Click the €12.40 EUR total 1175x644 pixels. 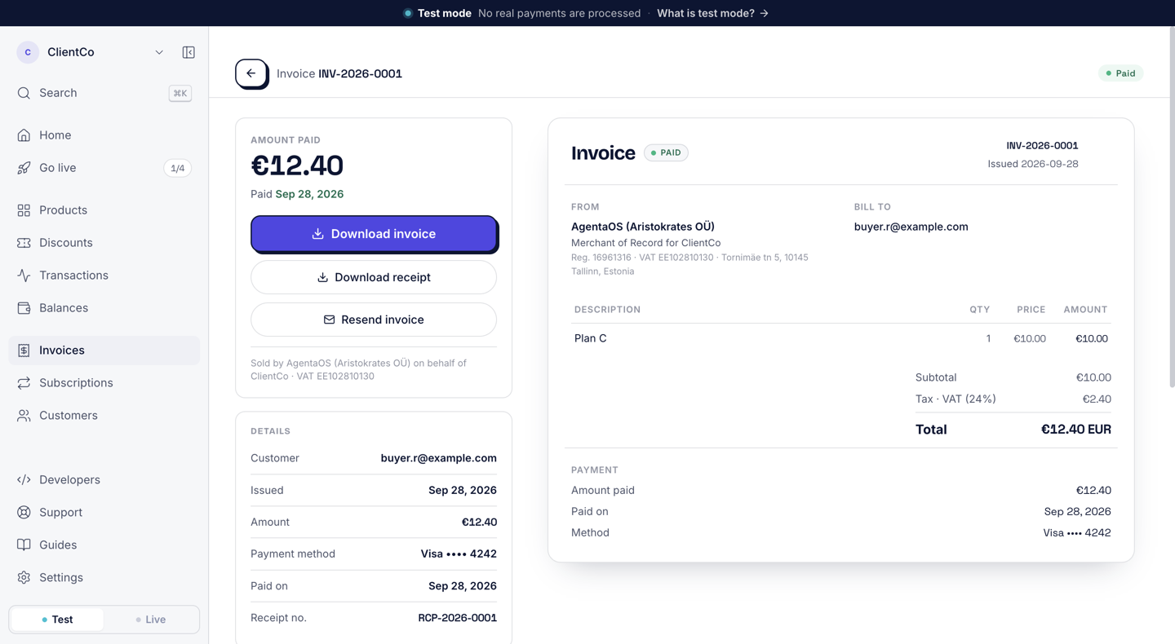point(1075,430)
